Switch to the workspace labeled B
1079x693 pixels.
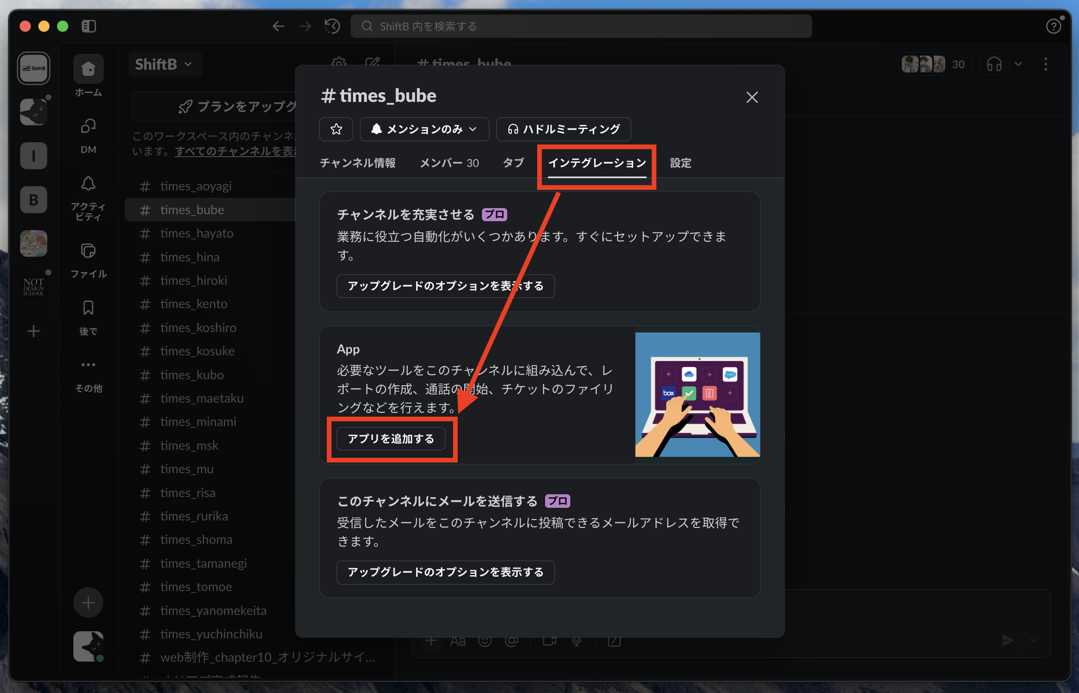tap(34, 200)
